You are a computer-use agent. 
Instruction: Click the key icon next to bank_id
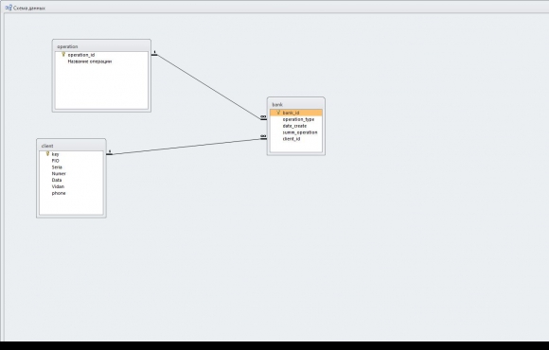[x=278, y=113]
